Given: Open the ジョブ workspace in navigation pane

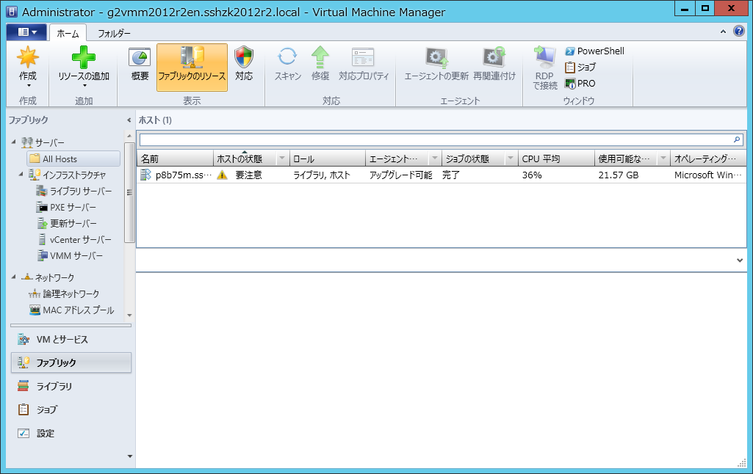Looking at the screenshot, I should coord(71,409).
